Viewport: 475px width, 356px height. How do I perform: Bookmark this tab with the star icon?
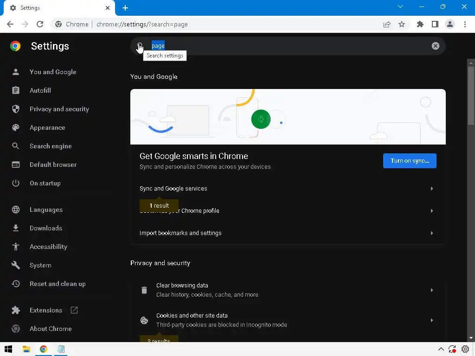click(x=402, y=24)
